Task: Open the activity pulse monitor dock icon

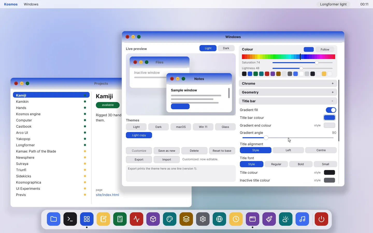Action: pyautogui.click(x=137, y=219)
